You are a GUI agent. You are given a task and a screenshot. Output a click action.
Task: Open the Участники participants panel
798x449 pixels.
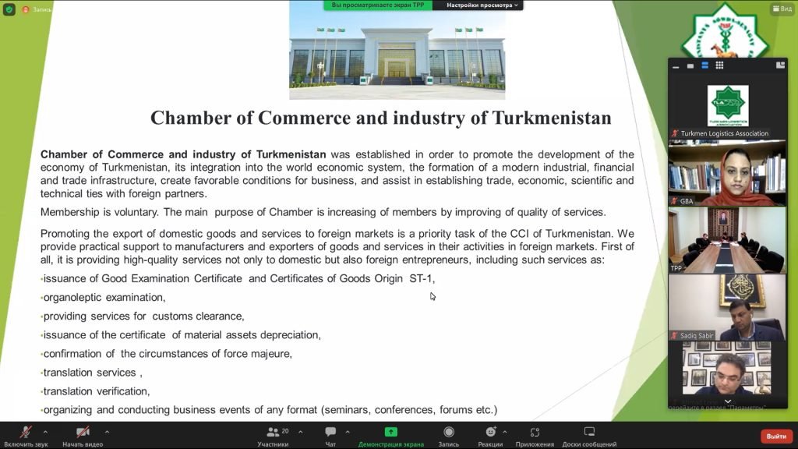274,437
